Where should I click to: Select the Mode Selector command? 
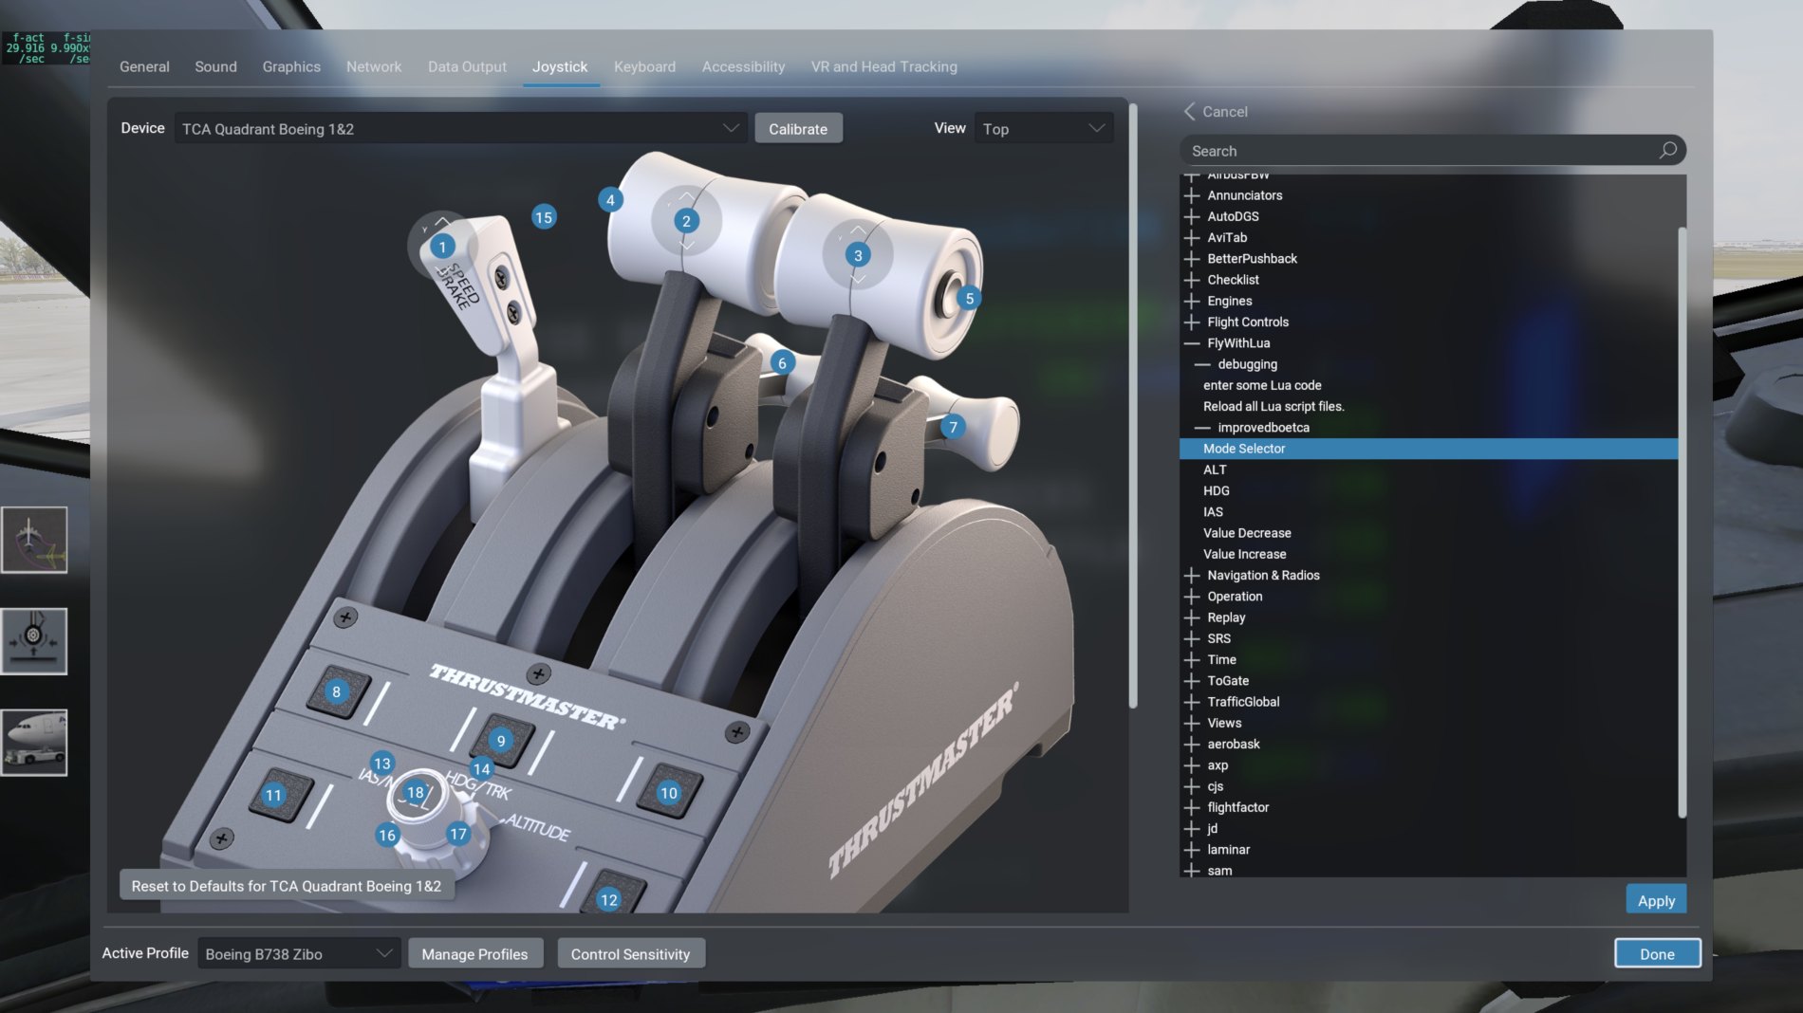pos(1428,449)
